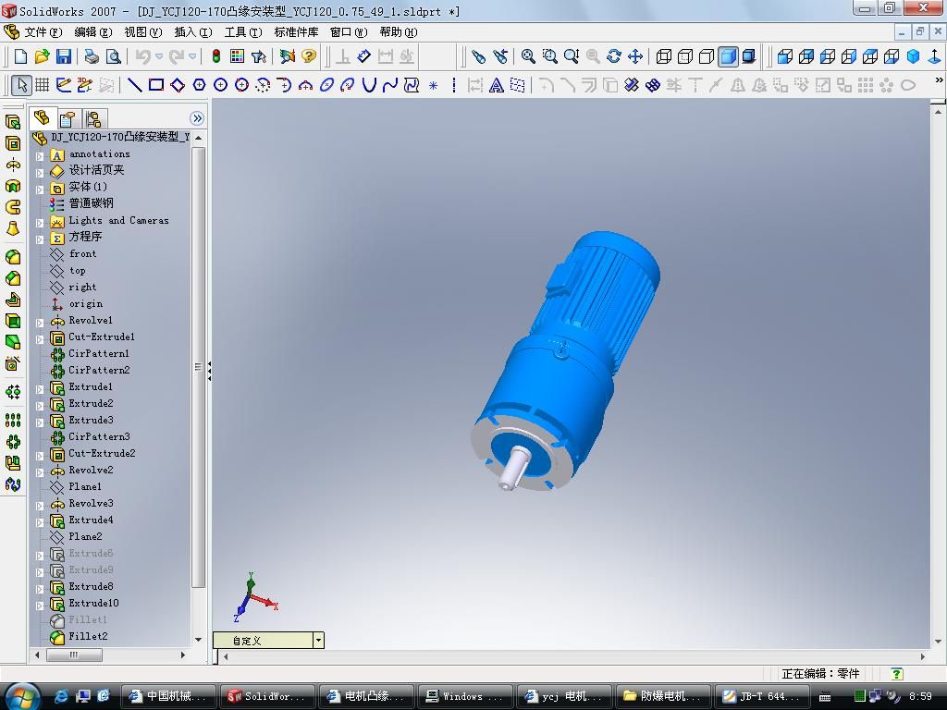Image resolution: width=947 pixels, height=710 pixels.
Task: Click the Windows Start button
Action: pyautogui.click(x=21, y=695)
